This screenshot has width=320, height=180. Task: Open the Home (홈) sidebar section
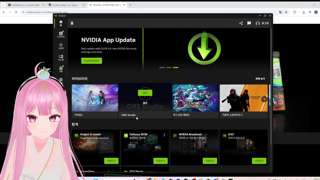coord(61,23)
